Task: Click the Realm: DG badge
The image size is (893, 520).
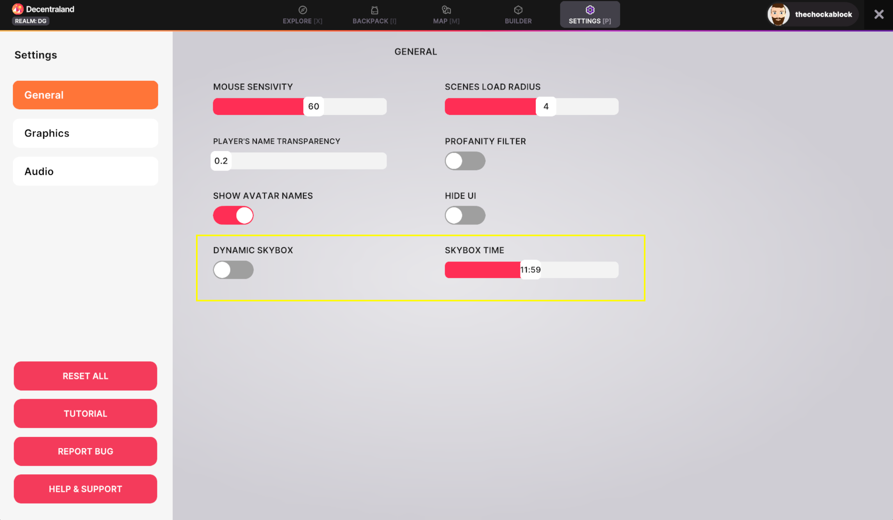Action: 30,21
